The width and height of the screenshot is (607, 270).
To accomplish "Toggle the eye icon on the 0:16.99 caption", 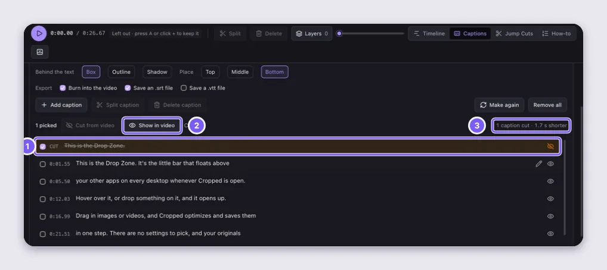I will coord(550,216).
